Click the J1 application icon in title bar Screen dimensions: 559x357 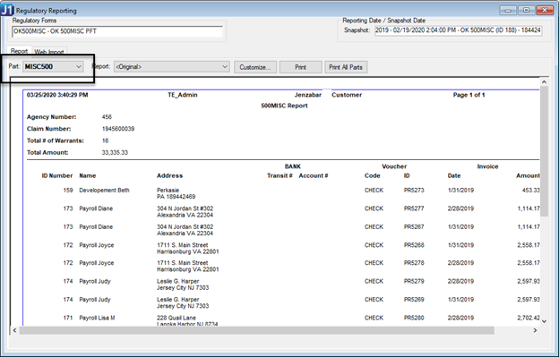[x=7, y=10]
